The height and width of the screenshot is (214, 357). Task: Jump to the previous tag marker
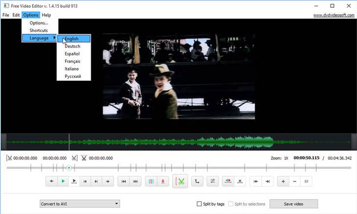[124, 181]
